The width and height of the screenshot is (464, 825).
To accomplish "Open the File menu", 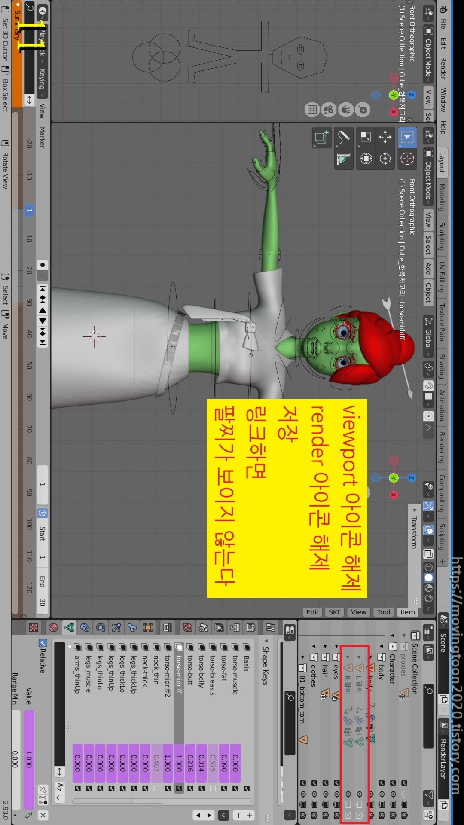I will tap(443, 24).
